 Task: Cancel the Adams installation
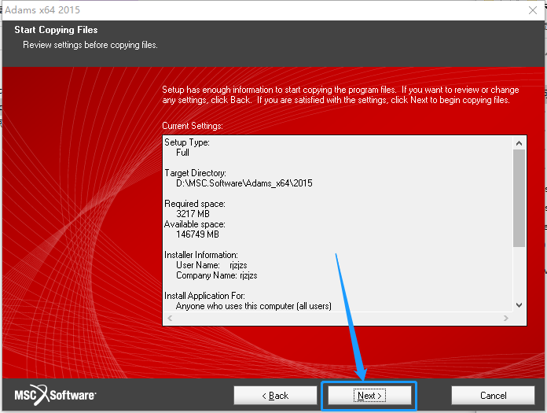(493, 395)
